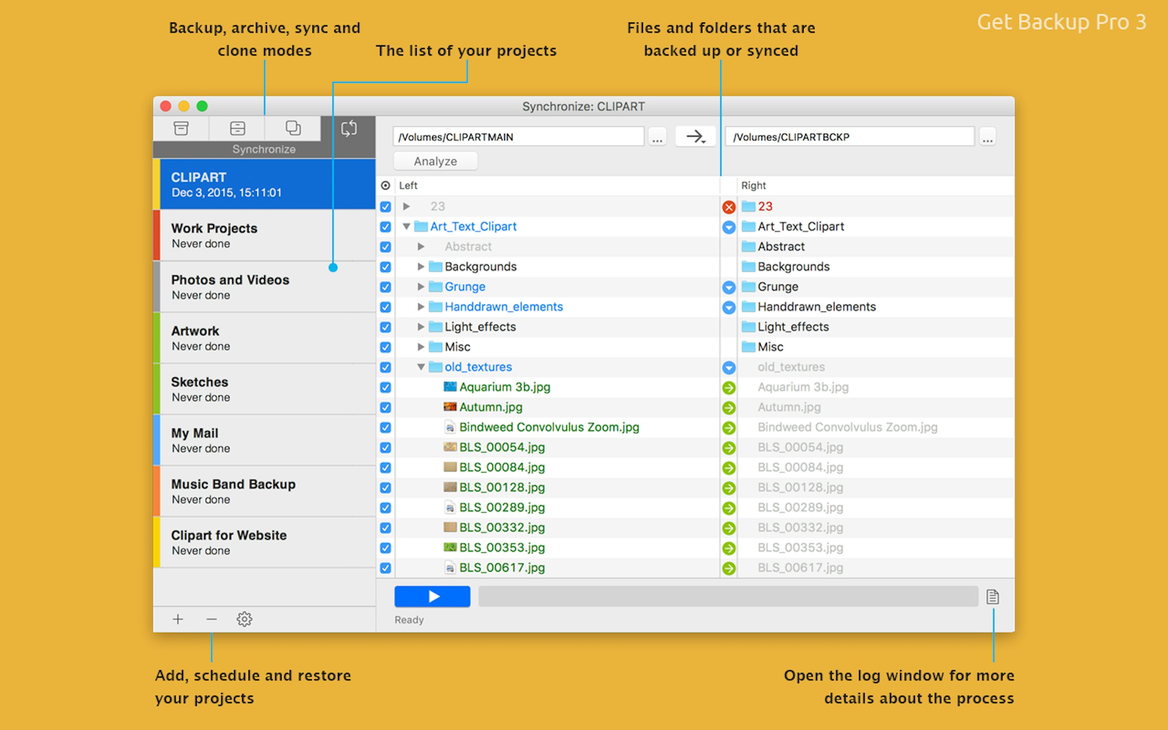Open the log window icon
The height and width of the screenshot is (730, 1168).
[x=992, y=596]
